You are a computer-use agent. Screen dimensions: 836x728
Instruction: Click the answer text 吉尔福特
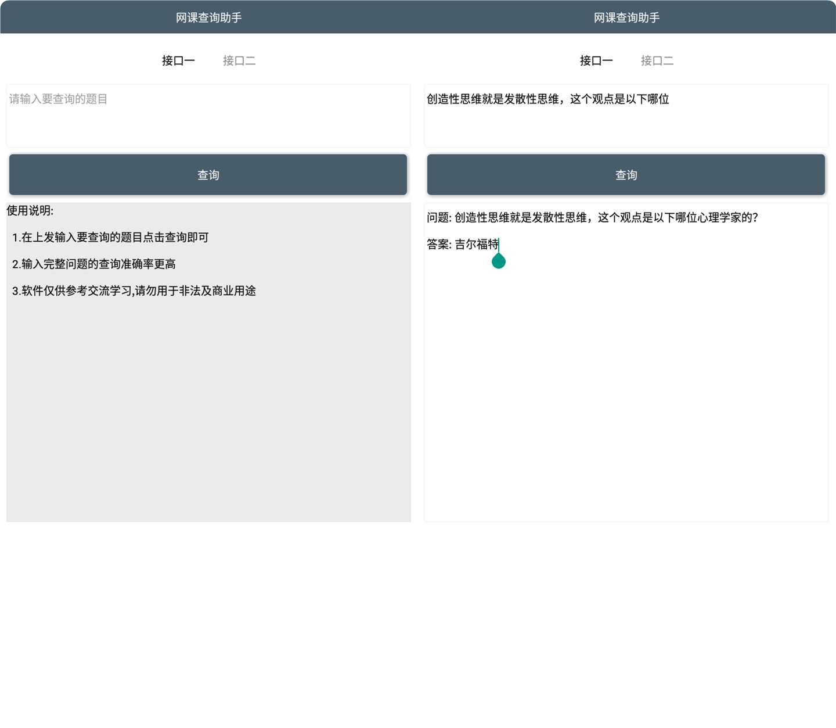pos(476,244)
